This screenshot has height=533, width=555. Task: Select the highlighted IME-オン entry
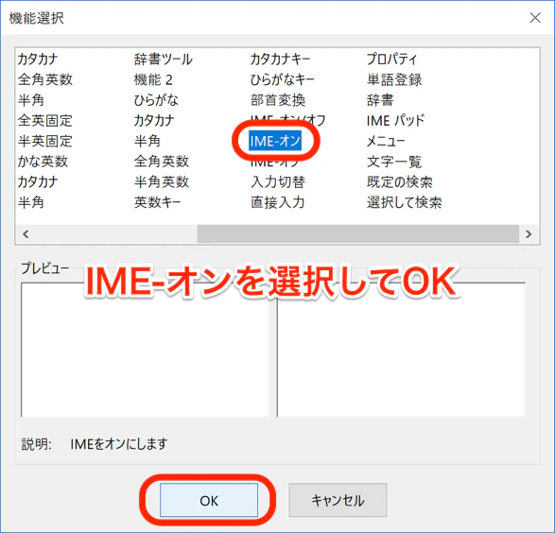tap(275, 141)
